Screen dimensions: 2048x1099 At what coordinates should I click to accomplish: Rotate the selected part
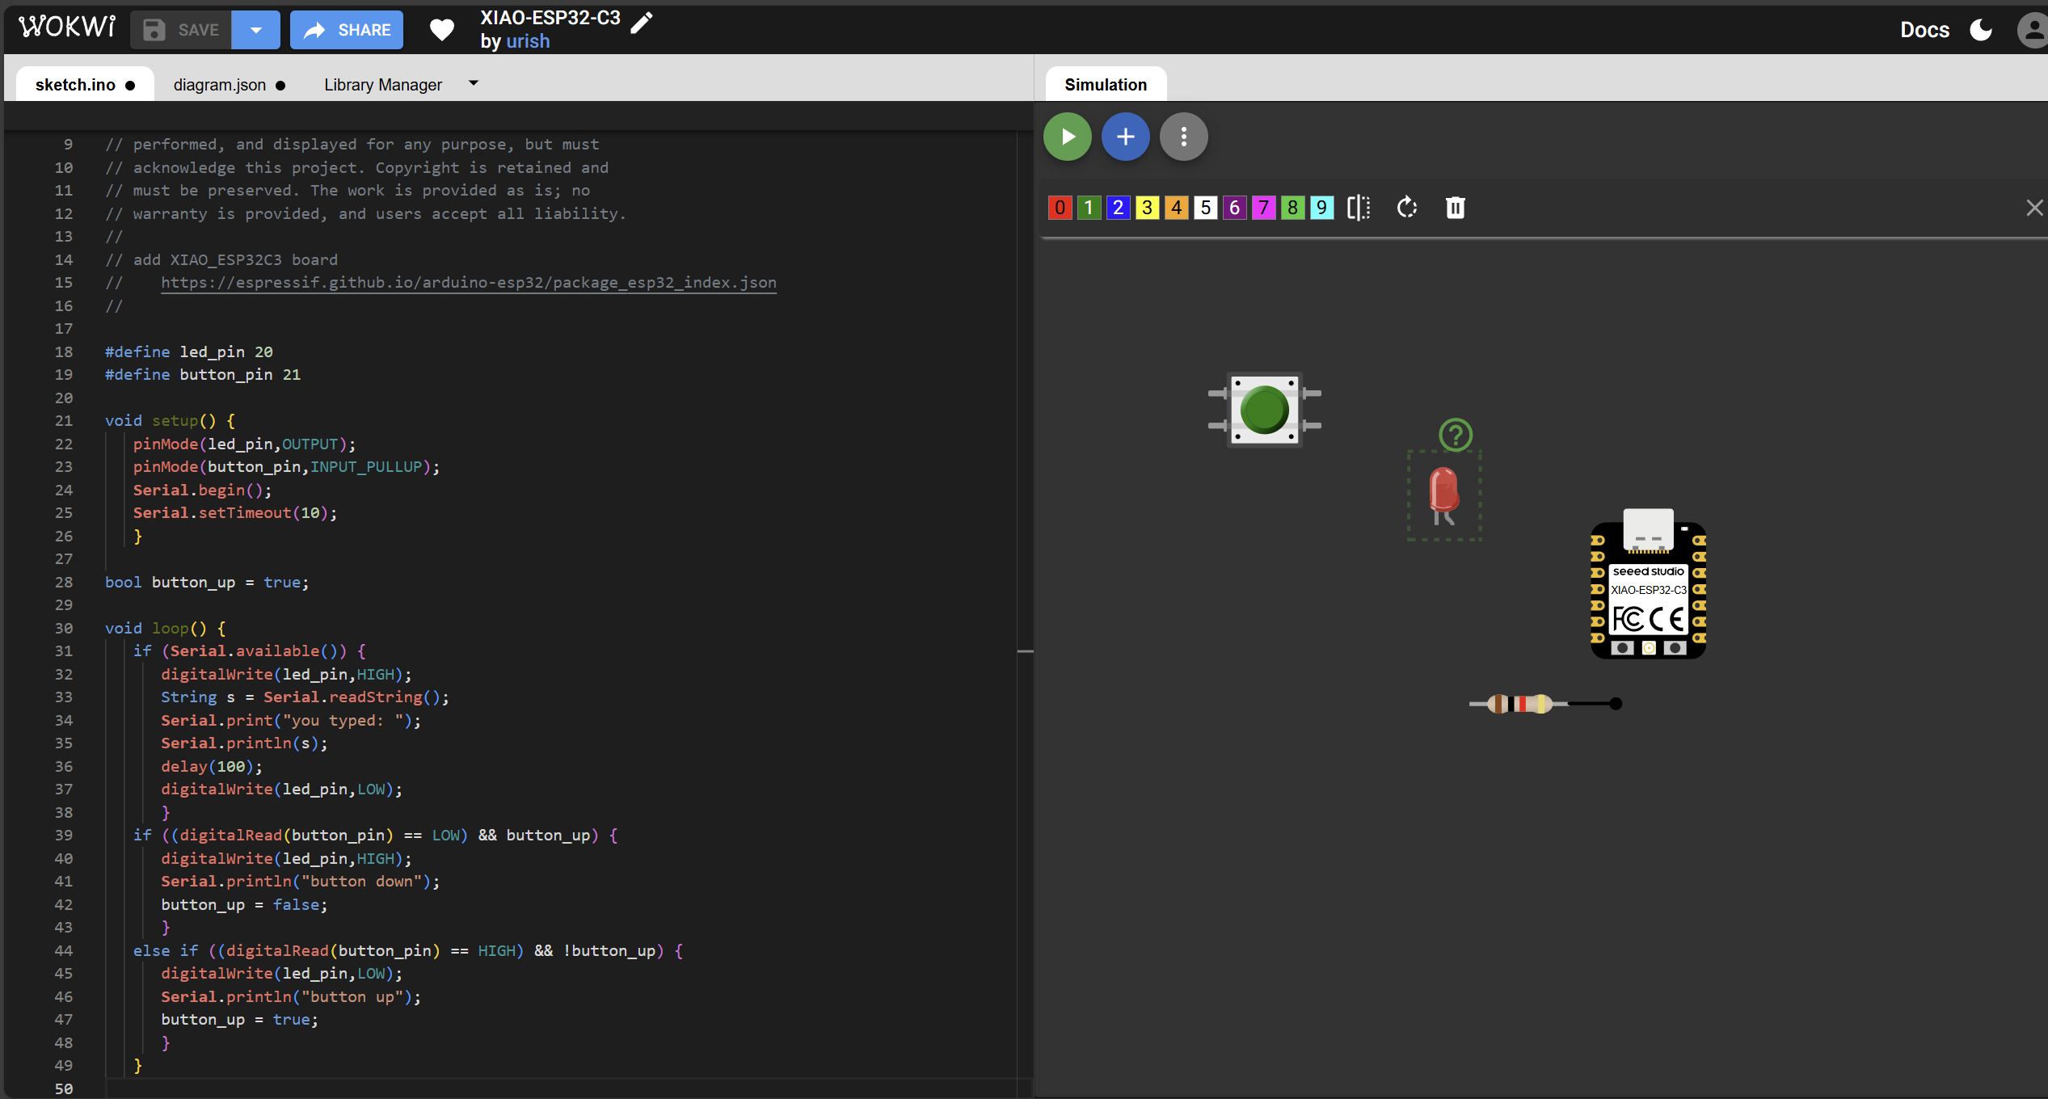[x=1406, y=208]
